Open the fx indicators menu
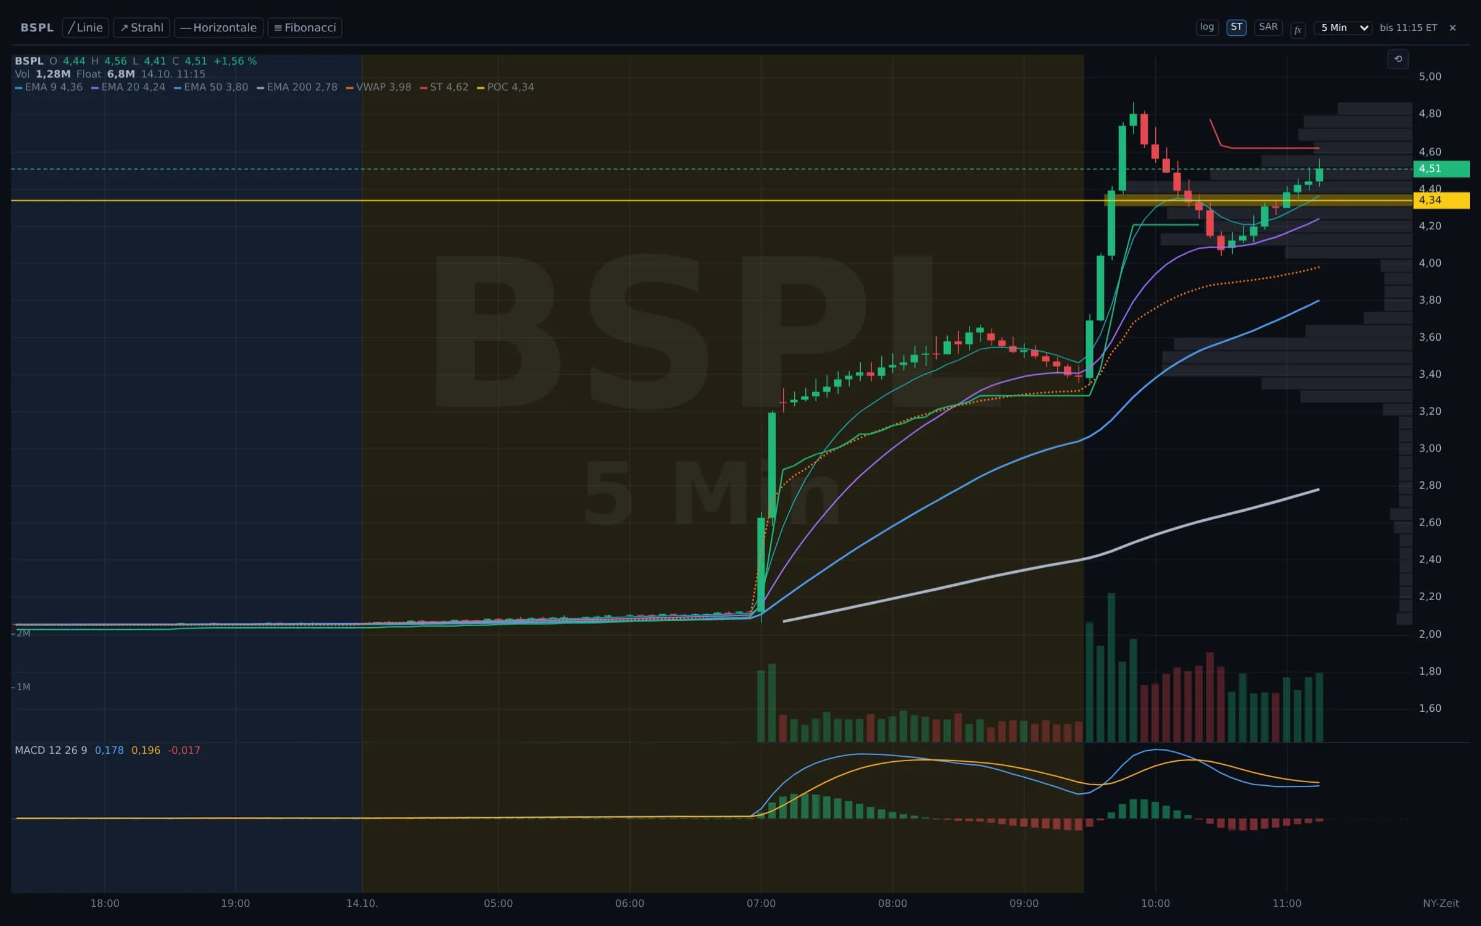 1298,30
